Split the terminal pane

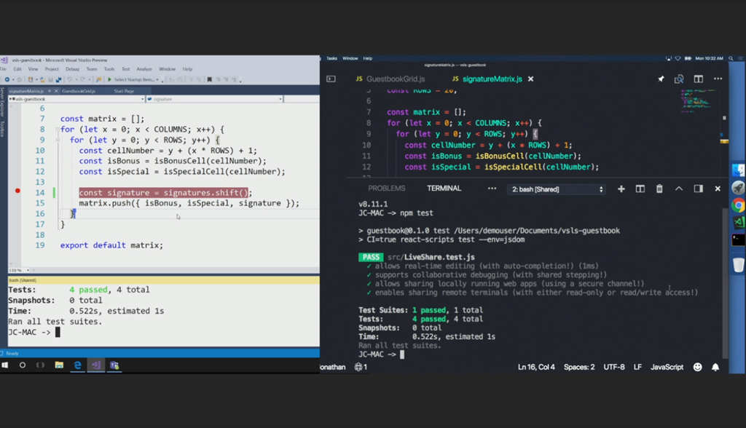tap(640, 189)
